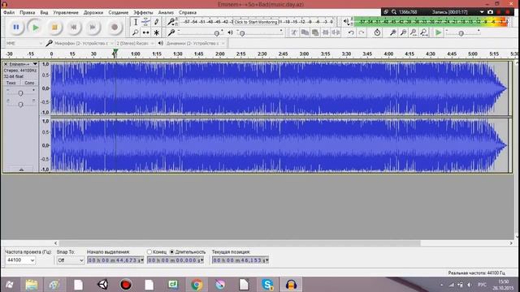The height and width of the screenshot is (292, 520).
Task: Zoom out of the waveform
Action: pyautogui.click(x=403, y=32)
